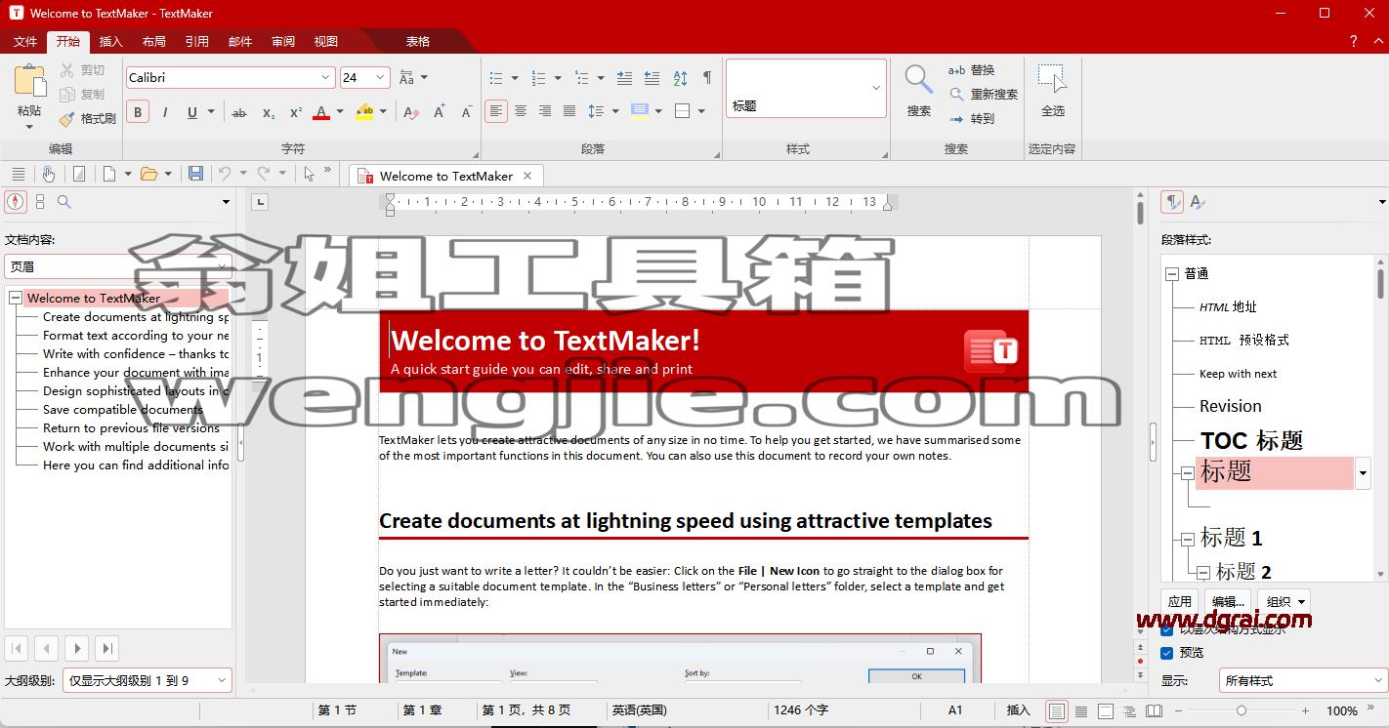
Task: Right-align the paragraph
Action: coord(545,111)
